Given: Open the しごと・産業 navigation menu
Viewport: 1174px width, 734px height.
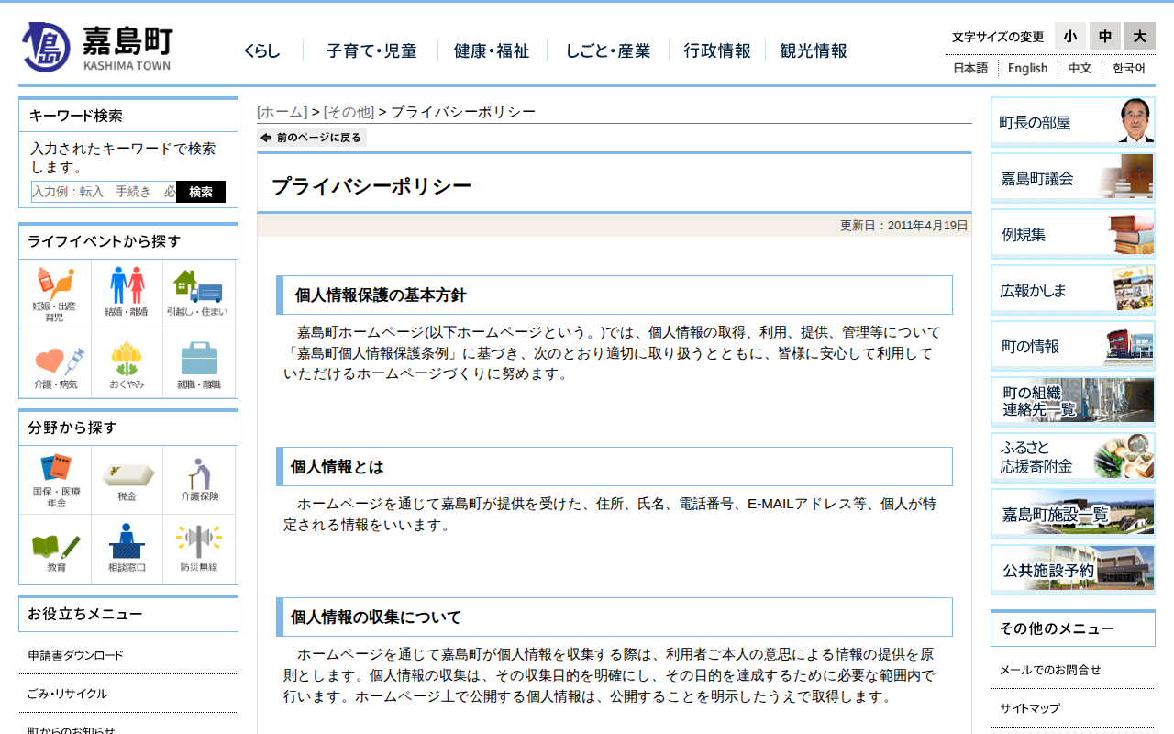Looking at the screenshot, I should point(608,51).
